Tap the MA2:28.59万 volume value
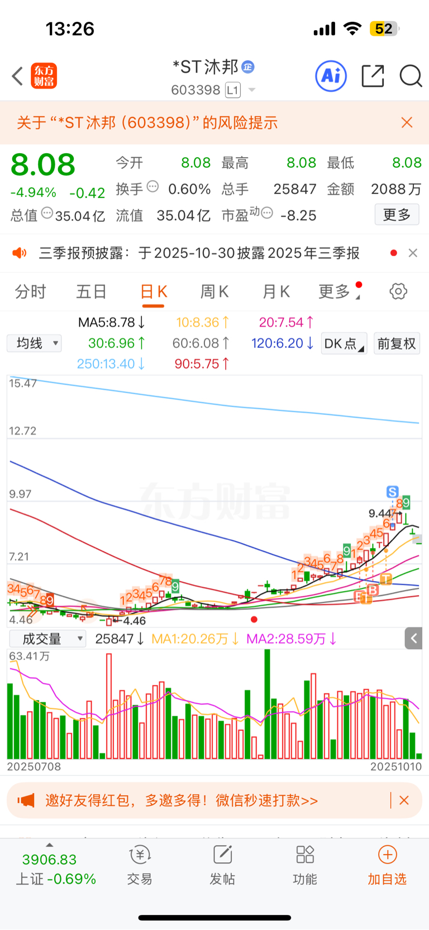 (x=292, y=639)
